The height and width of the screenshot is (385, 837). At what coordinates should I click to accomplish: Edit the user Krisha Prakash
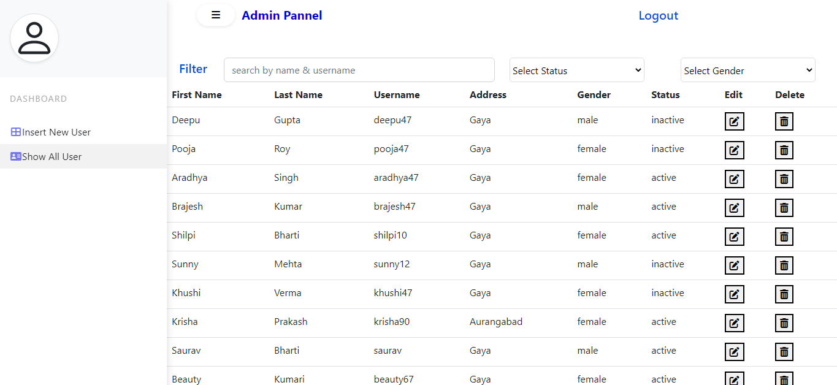(734, 322)
